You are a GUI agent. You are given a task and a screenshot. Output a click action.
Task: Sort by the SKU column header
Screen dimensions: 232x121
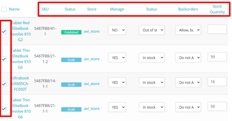click(x=45, y=9)
